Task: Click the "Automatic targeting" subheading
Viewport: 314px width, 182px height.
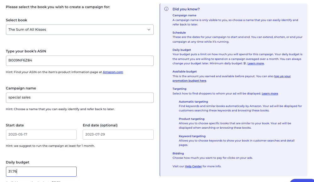Action: (193, 102)
